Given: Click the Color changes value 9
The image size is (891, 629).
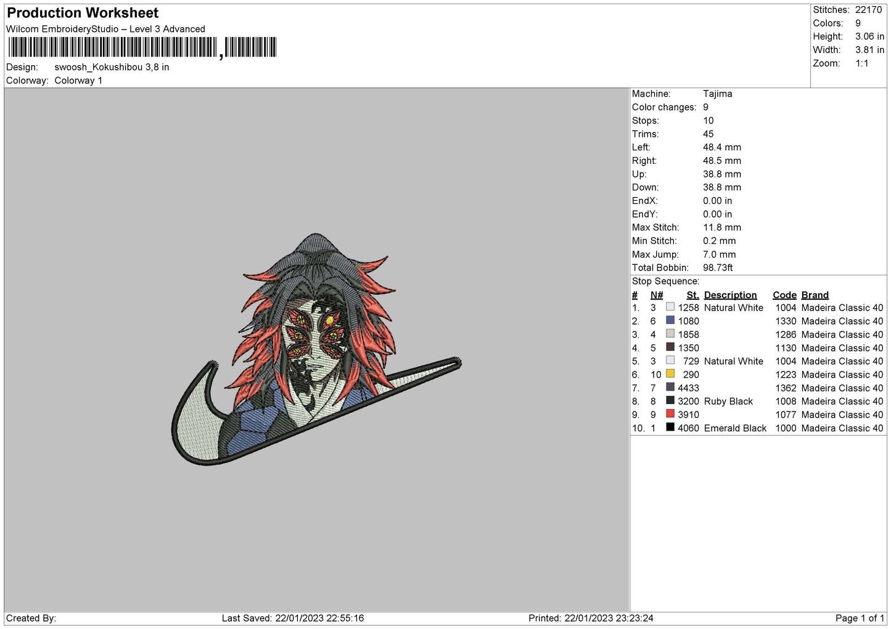Looking at the screenshot, I should [706, 107].
